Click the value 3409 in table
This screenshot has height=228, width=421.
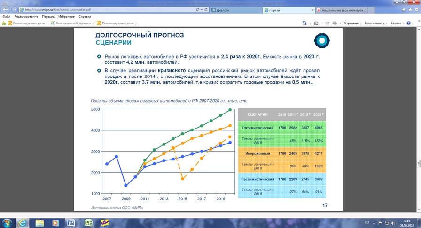(319, 179)
